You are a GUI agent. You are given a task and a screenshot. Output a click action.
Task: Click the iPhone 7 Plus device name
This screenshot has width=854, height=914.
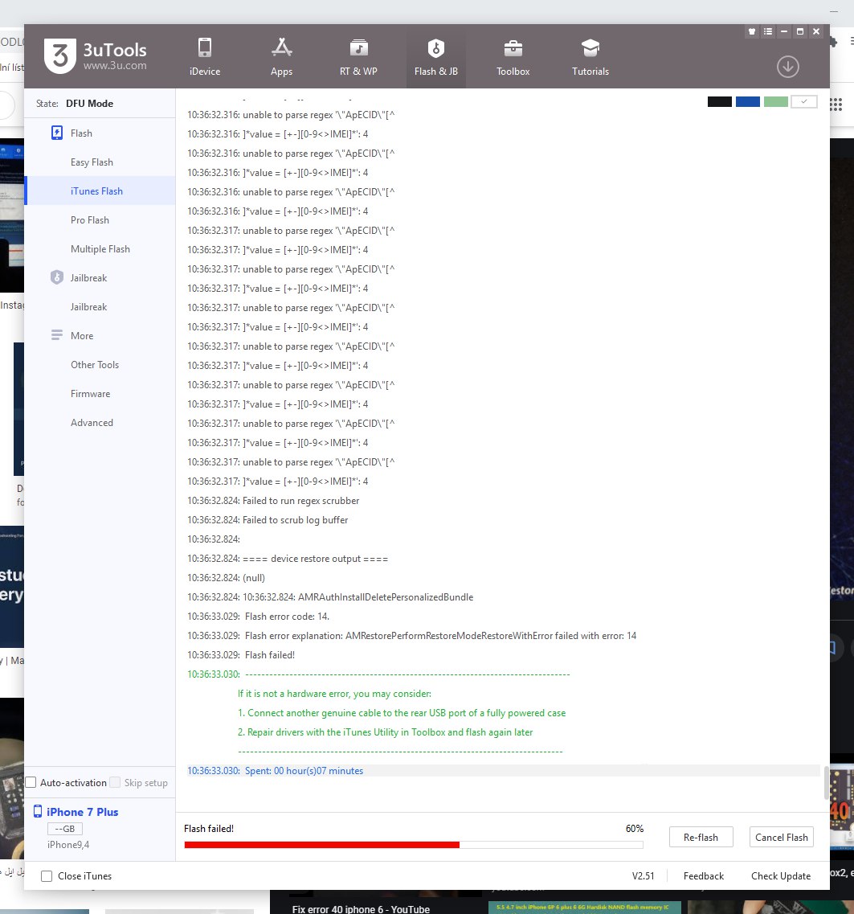(x=82, y=812)
